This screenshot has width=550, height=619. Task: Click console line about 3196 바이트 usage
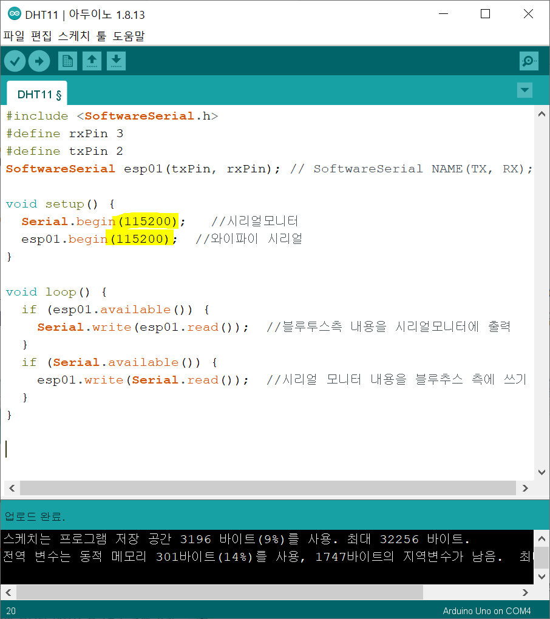pos(237,539)
